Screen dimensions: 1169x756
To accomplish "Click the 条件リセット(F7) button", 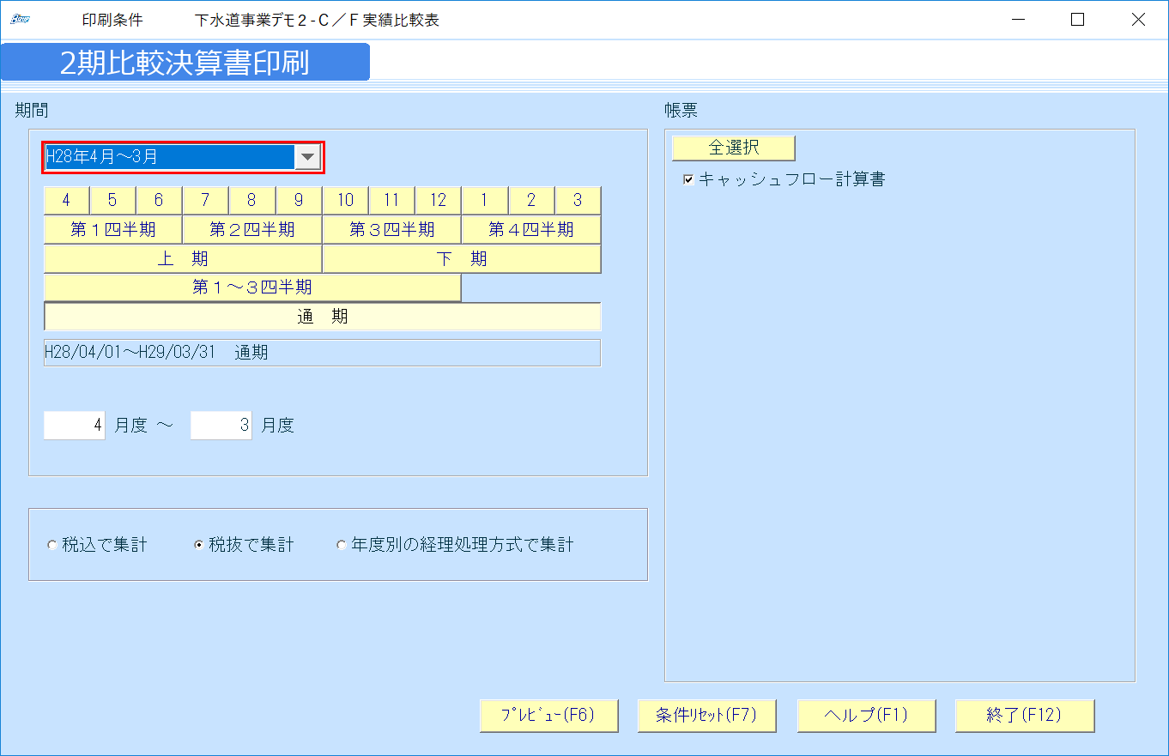I will [x=706, y=715].
